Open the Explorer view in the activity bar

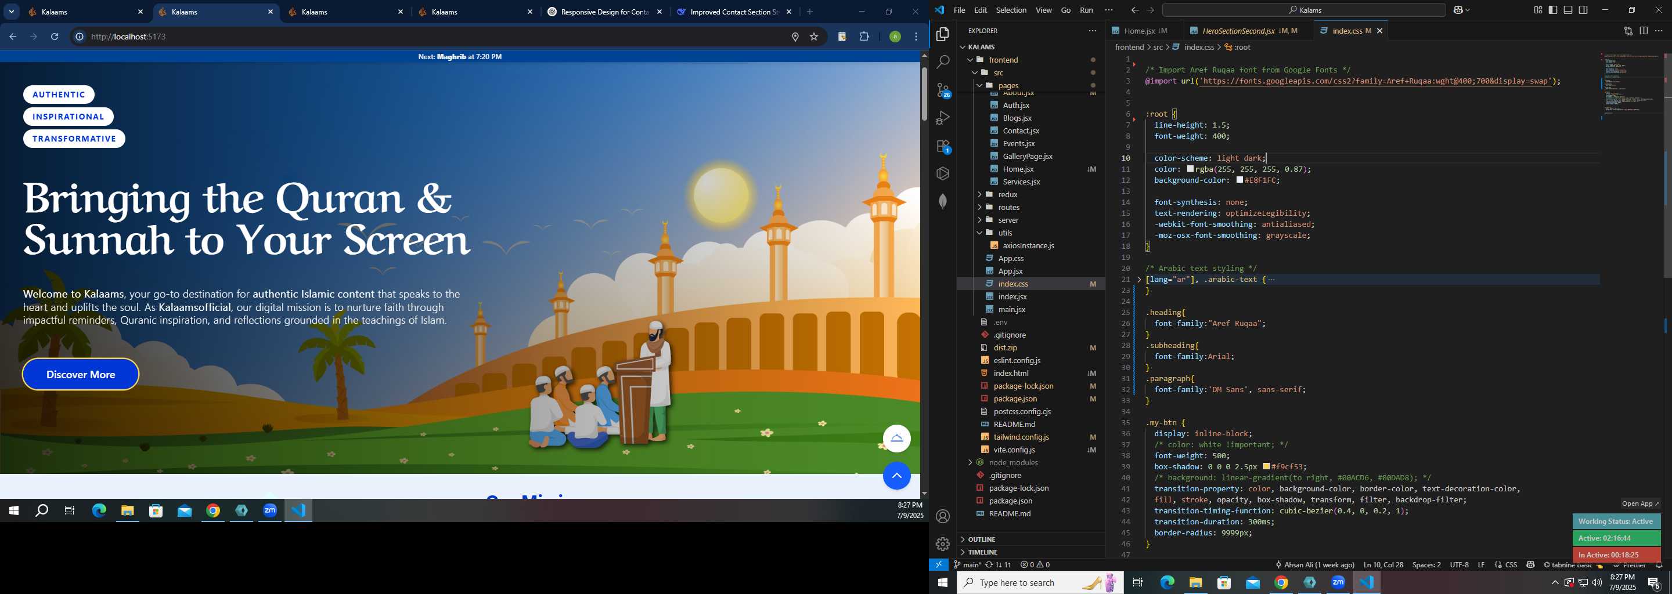(943, 34)
